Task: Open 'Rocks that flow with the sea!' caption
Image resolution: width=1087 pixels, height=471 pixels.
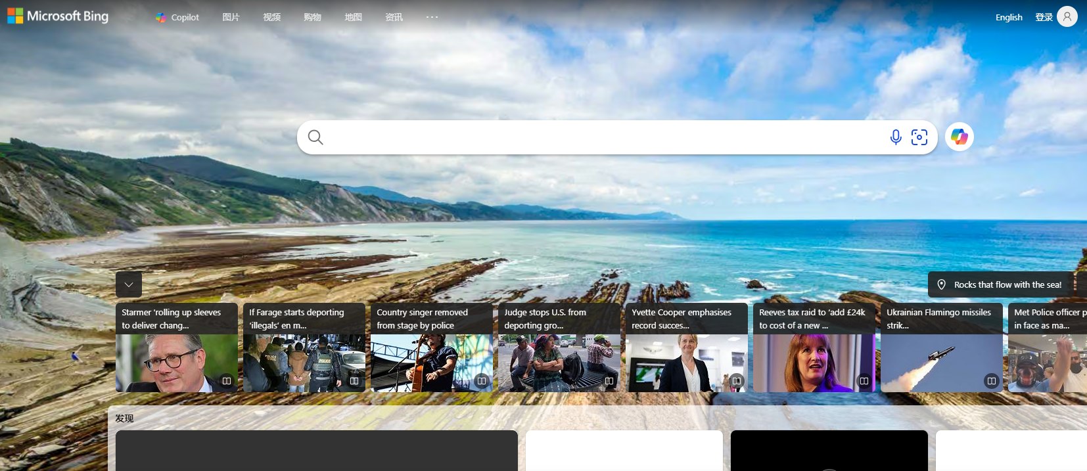Action: coord(1007,284)
